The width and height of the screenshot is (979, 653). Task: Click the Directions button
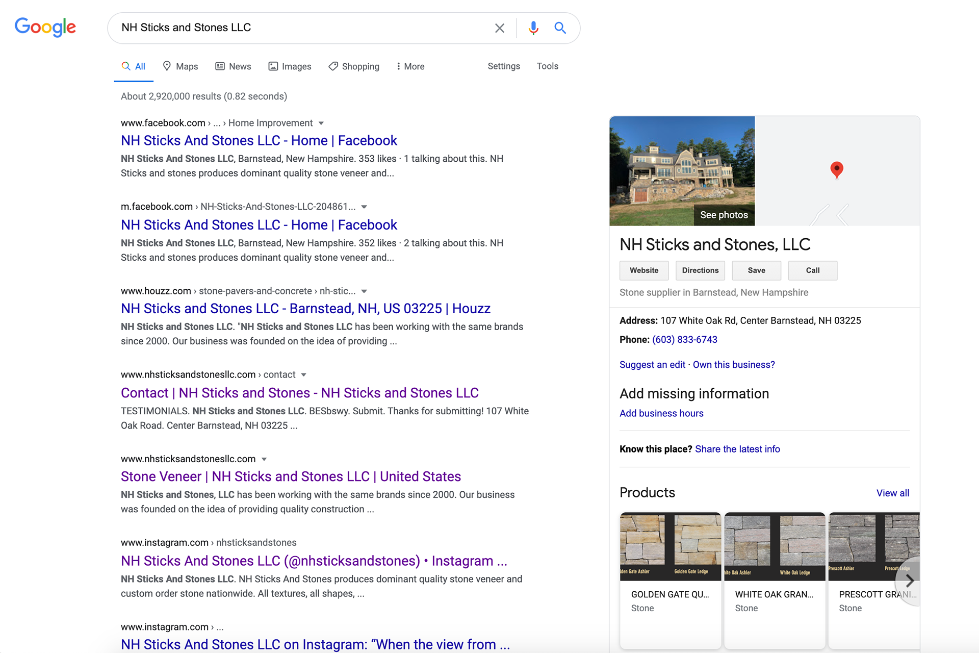(700, 270)
